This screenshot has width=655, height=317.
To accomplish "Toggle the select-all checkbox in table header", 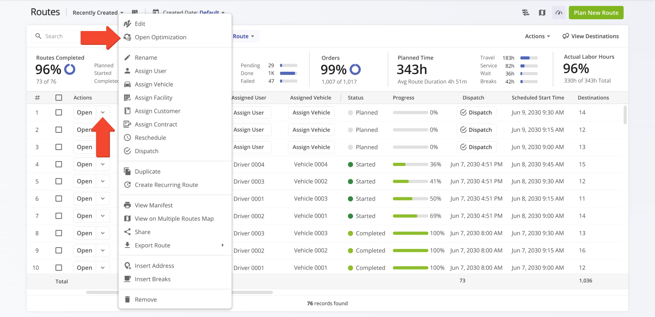I will pyautogui.click(x=59, y=98).
